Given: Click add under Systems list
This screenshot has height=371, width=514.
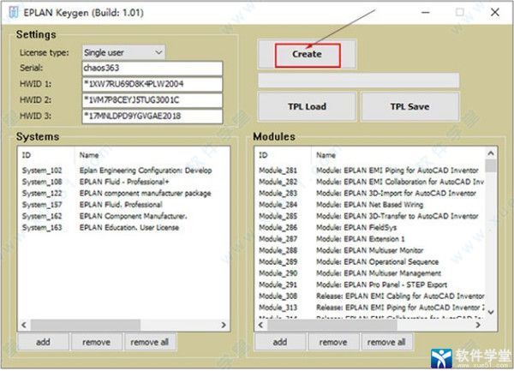Looking at the screenshot, I should (x=44, y=342).
